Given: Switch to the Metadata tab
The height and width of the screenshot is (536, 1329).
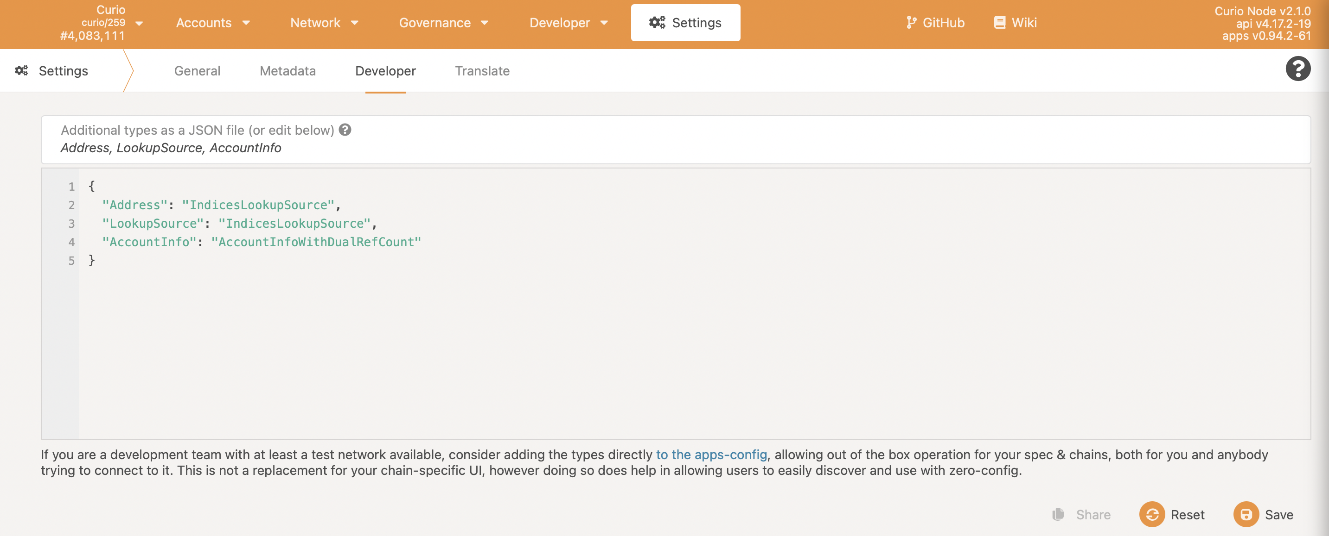Looking at the screenshot, I should tap(288, 70).
